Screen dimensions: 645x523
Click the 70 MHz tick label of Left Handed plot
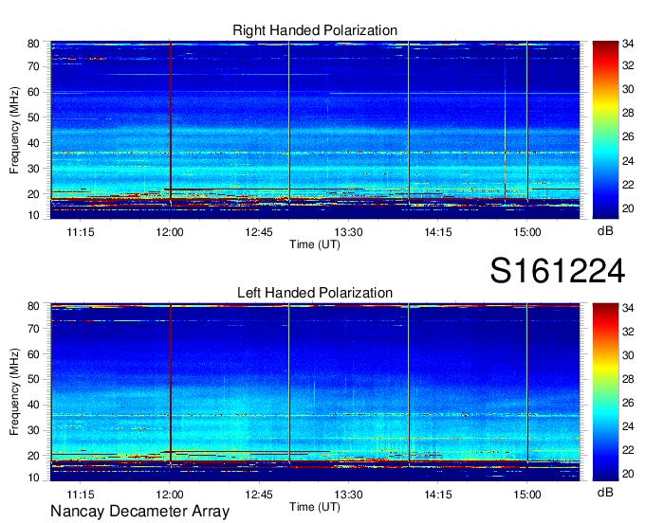(33, 328)
